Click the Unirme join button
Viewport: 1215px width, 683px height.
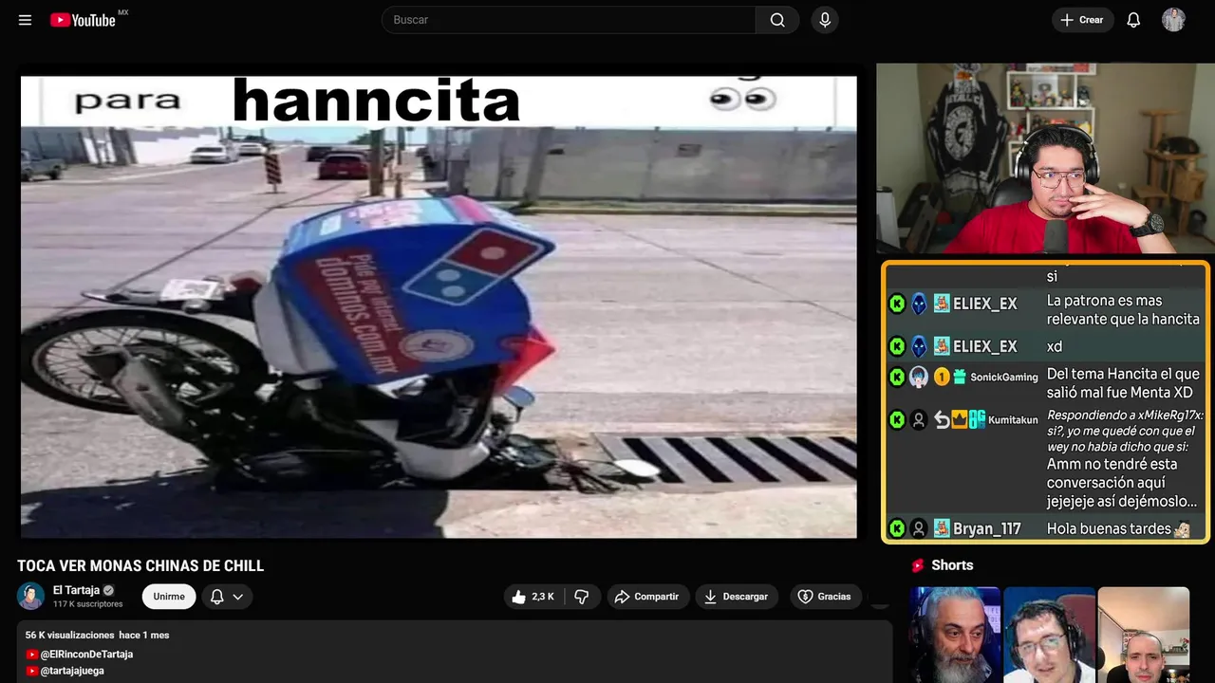coord(169,597)
